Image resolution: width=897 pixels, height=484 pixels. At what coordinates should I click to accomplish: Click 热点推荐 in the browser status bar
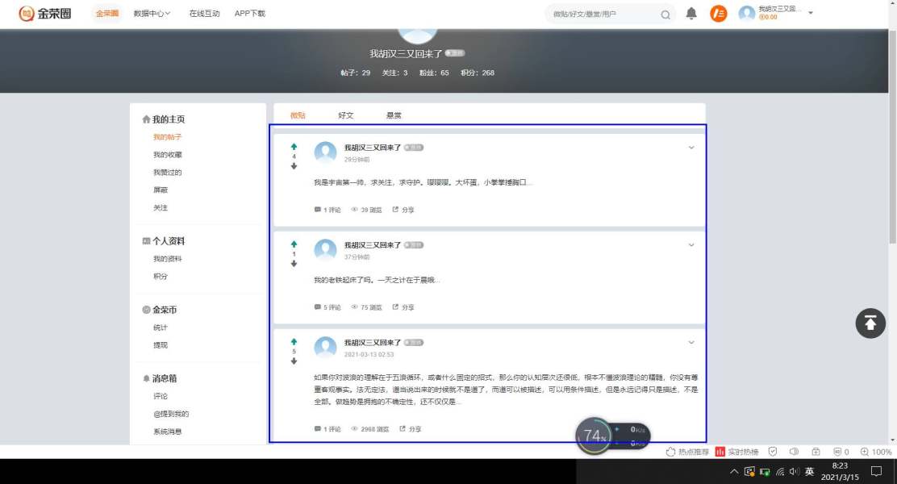tap(687, 452)
